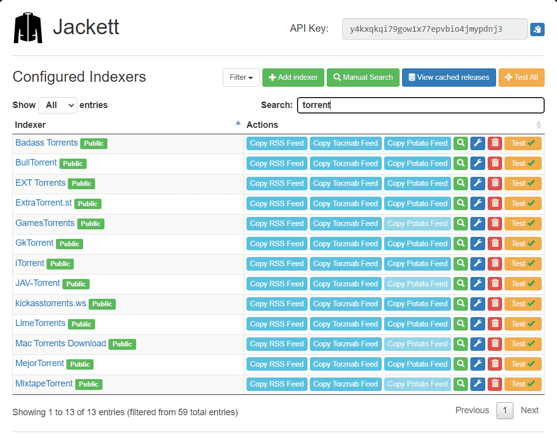The height and width of the screenshot is (439, 557).
Task: Click the Jackett jacket logo
Action: pos(28,28)
